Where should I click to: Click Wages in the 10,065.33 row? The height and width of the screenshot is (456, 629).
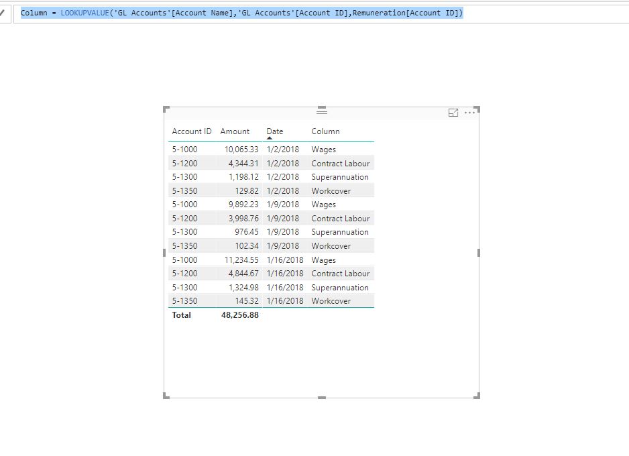click(323, 150)
